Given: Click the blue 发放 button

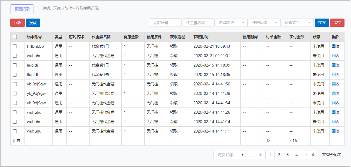Looking at the screenshot, I should (x=33, y=23).
